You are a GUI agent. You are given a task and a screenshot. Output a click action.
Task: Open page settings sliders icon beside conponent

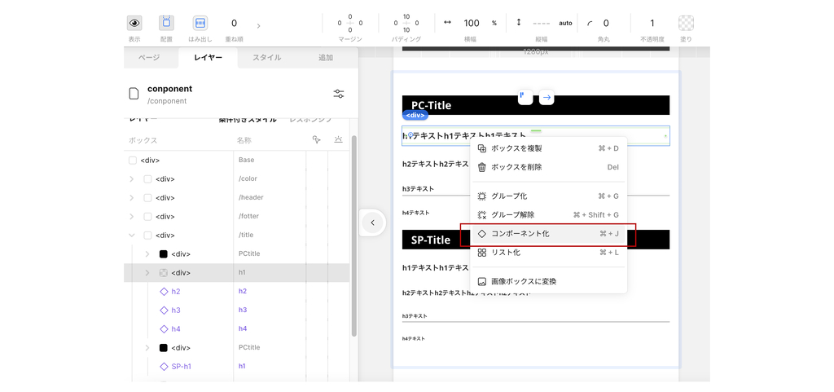pyautogui.click(x=339, y=94)
